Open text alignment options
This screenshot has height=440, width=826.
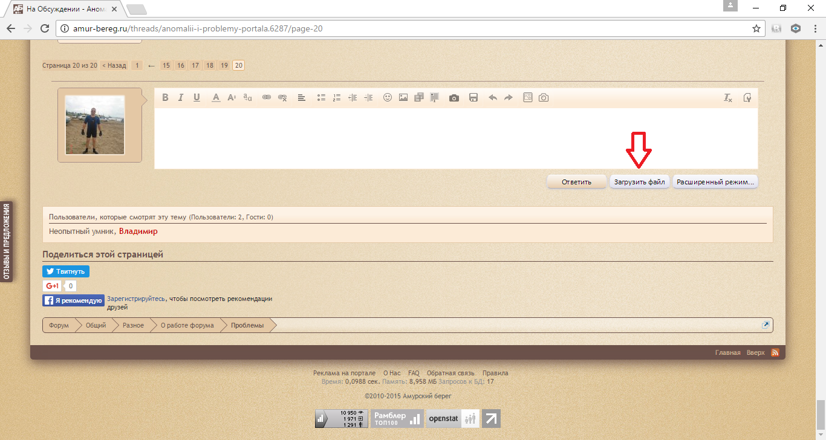click(301, 98)
